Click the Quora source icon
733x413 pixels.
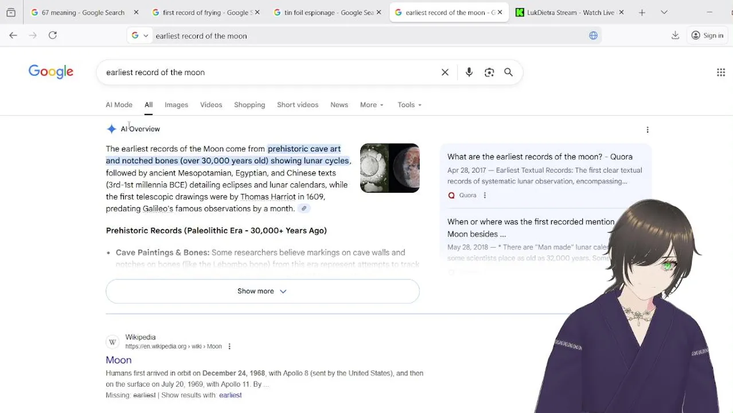pyautogui.click(x=451, y=196)
